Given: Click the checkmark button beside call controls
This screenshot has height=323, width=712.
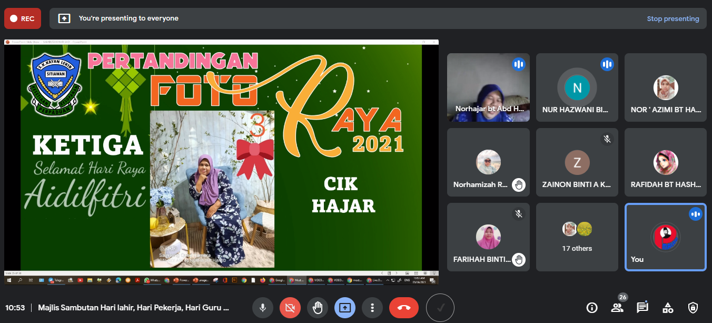Looking at the screenshot, I should (440, 307).
